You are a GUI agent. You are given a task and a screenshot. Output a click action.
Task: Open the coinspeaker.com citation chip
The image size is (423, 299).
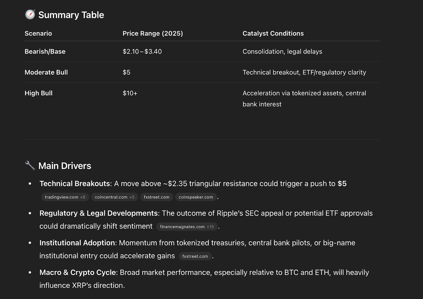point(196,197)
